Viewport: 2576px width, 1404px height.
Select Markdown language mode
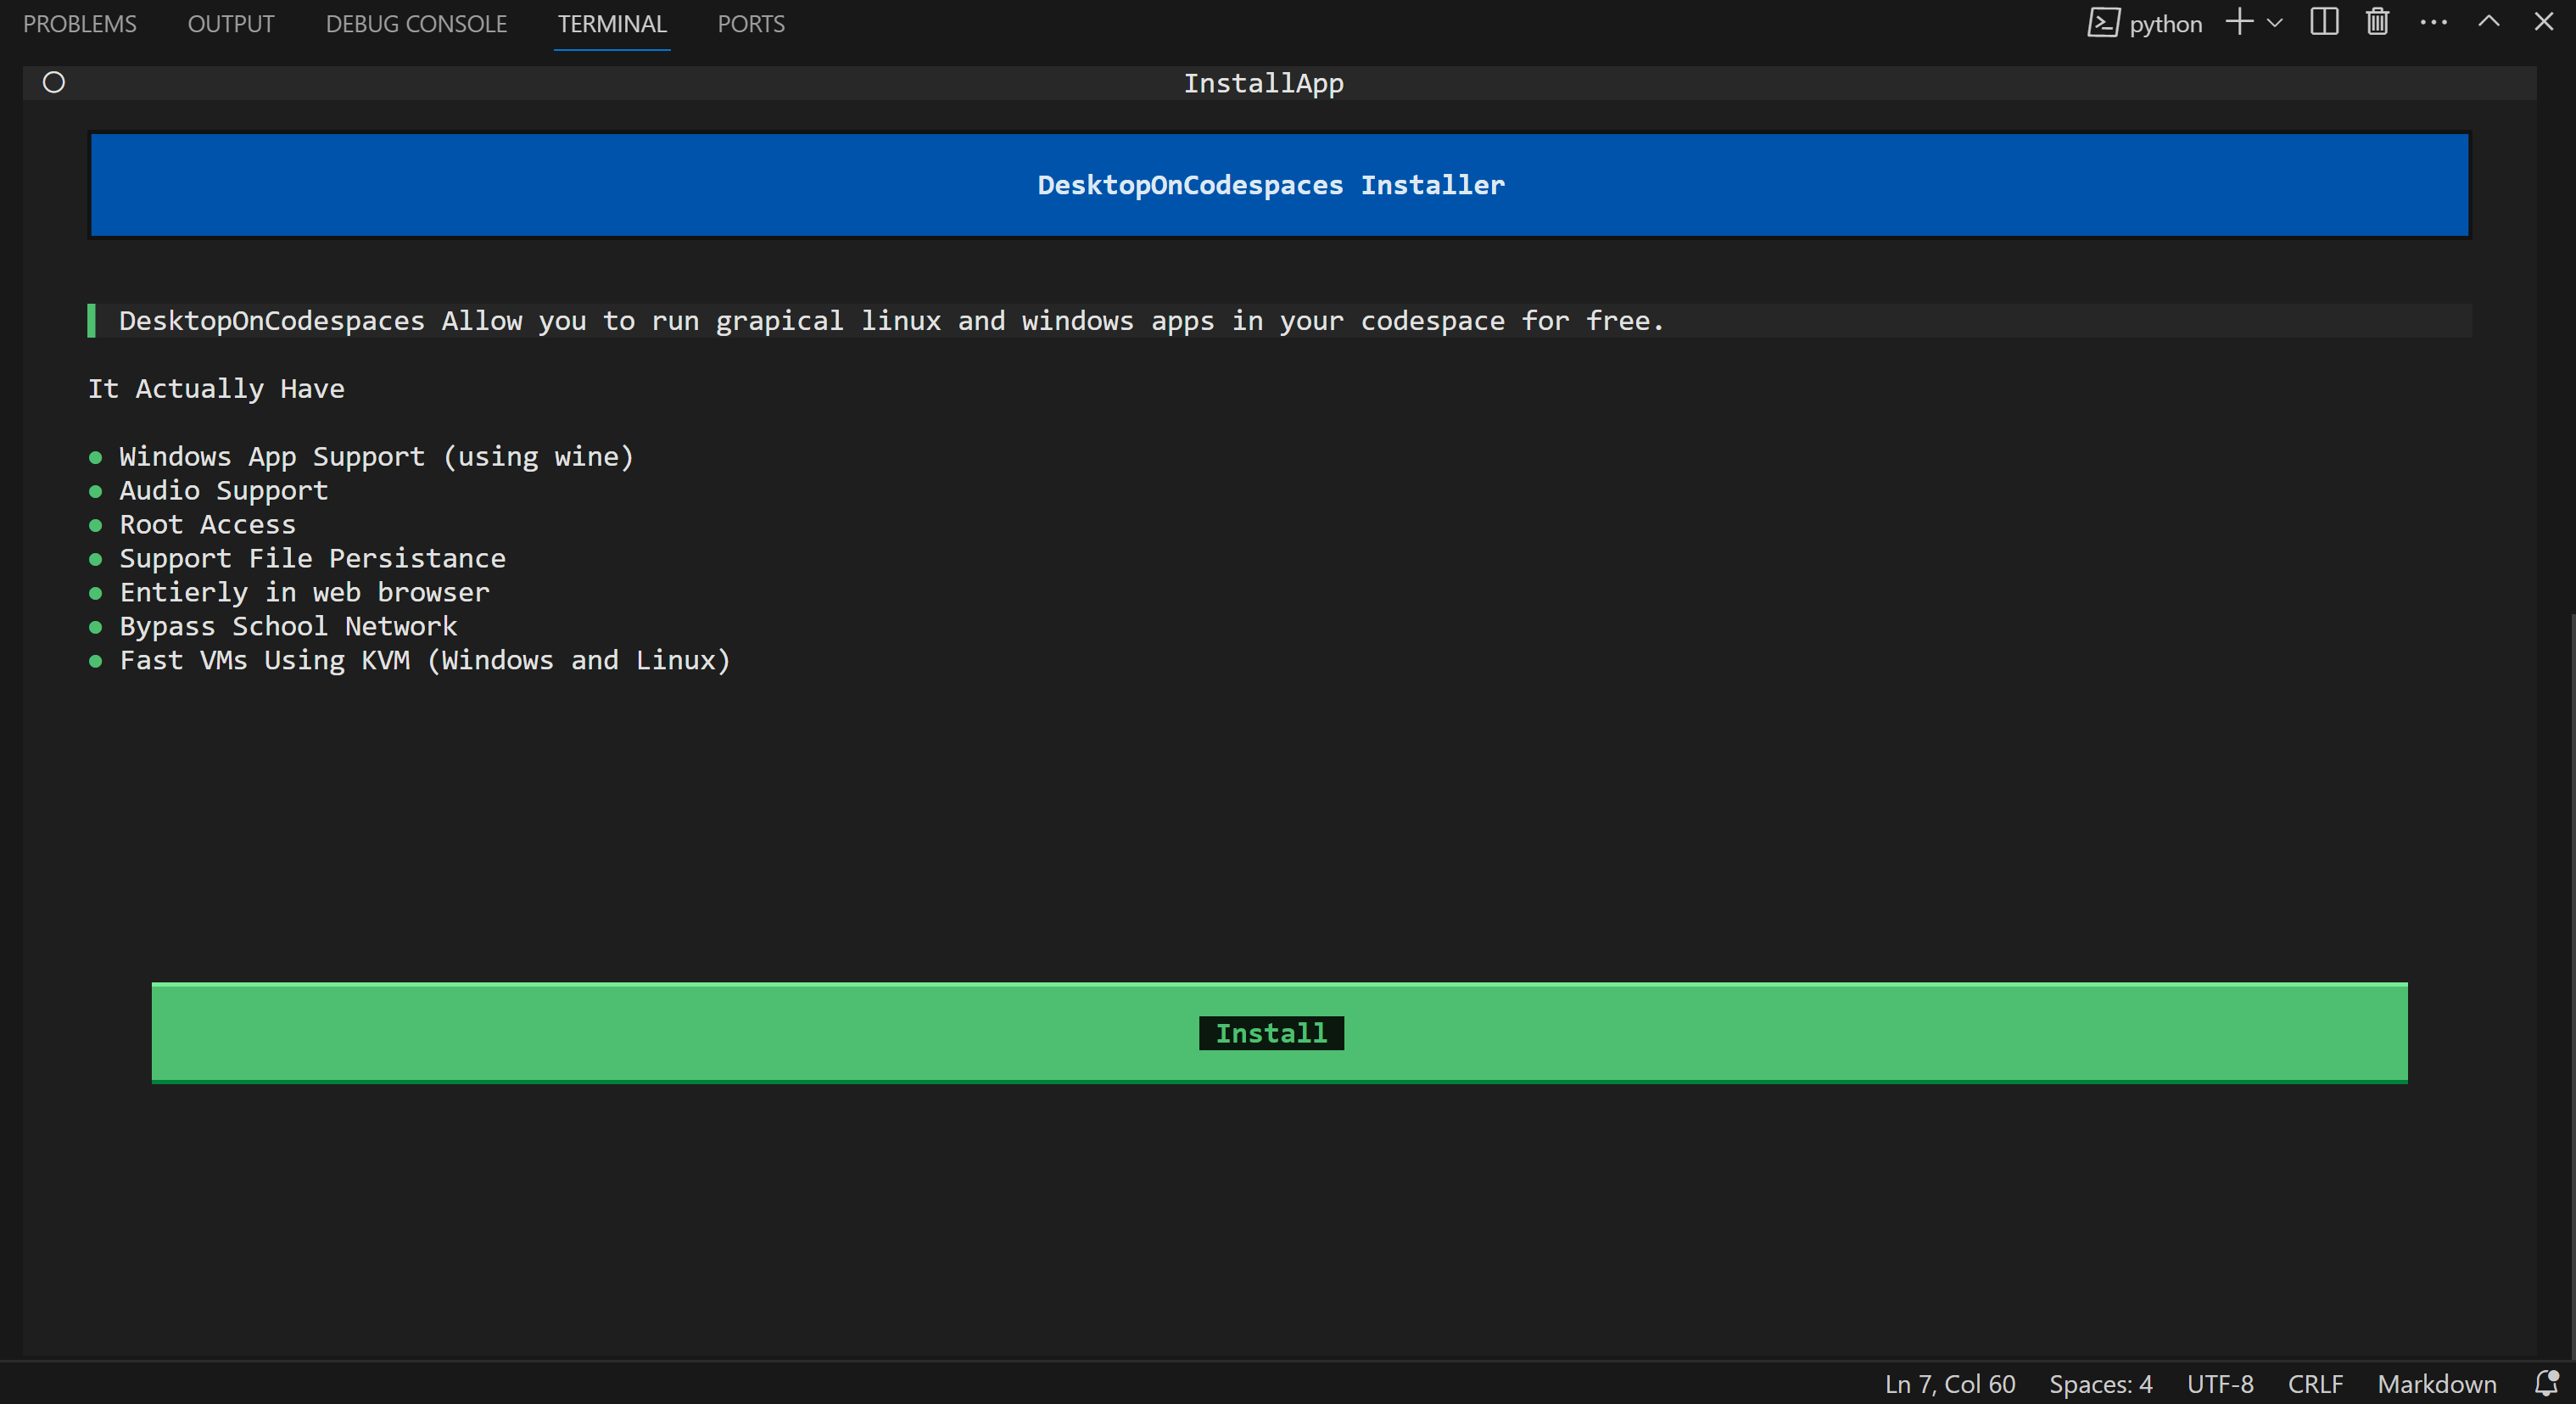tap(2436, 1384)
